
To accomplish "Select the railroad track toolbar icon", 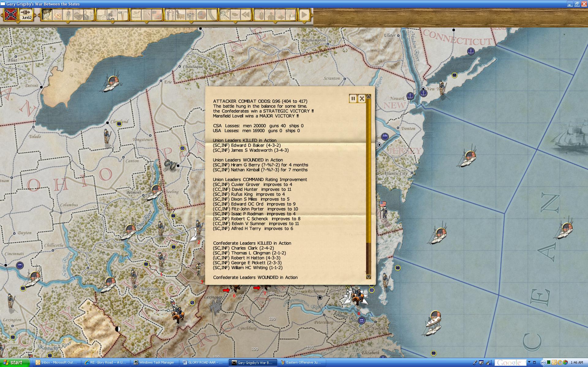I will click(x=212, y=15).
